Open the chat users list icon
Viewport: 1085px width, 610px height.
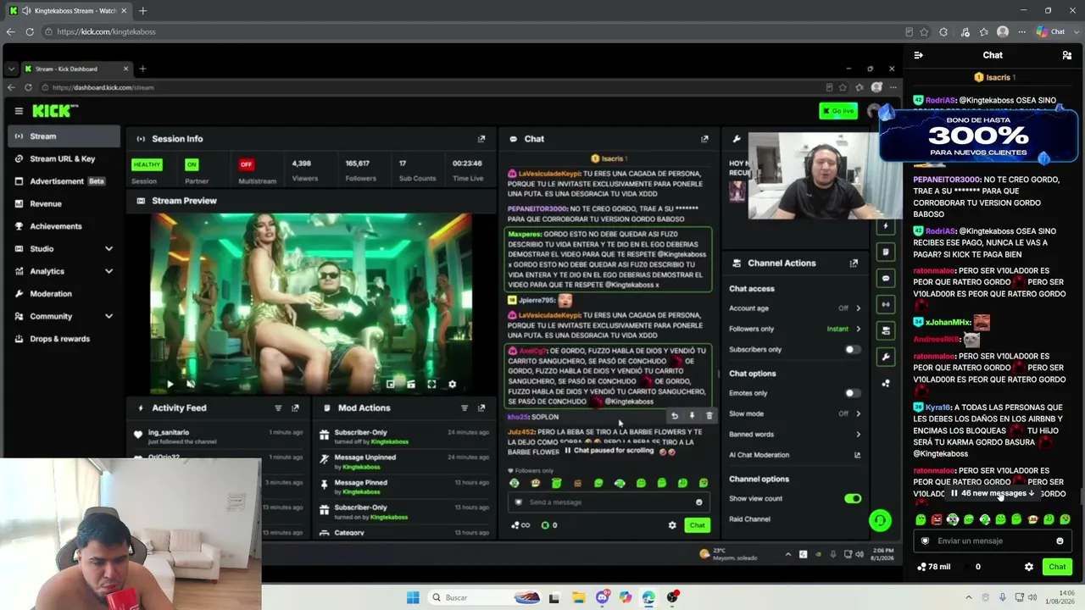click(x=1066, y=55)
